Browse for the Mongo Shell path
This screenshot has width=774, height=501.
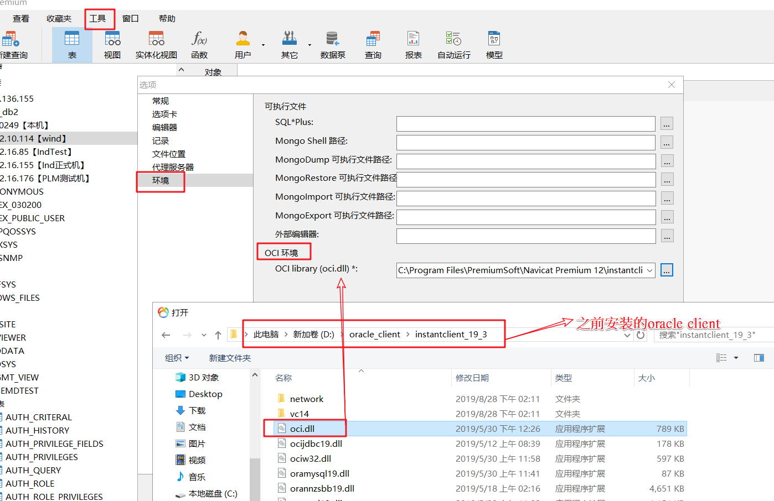(x=667, y=143)
